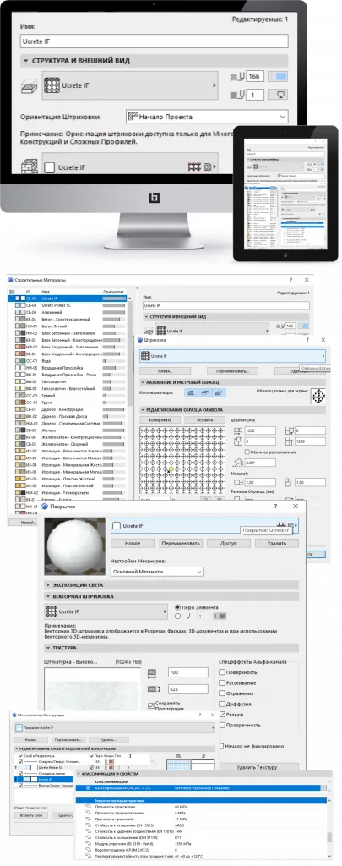Screen dimensions: 342x866
Task: Click the screen-only pattern sample thumbnail in Штриховки
Action: (318, 397)
